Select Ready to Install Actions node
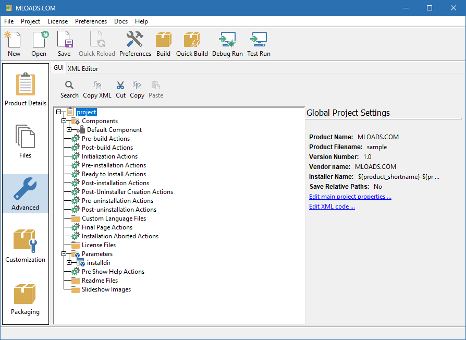This screenshot has width=466, height=340. point(114,174)
